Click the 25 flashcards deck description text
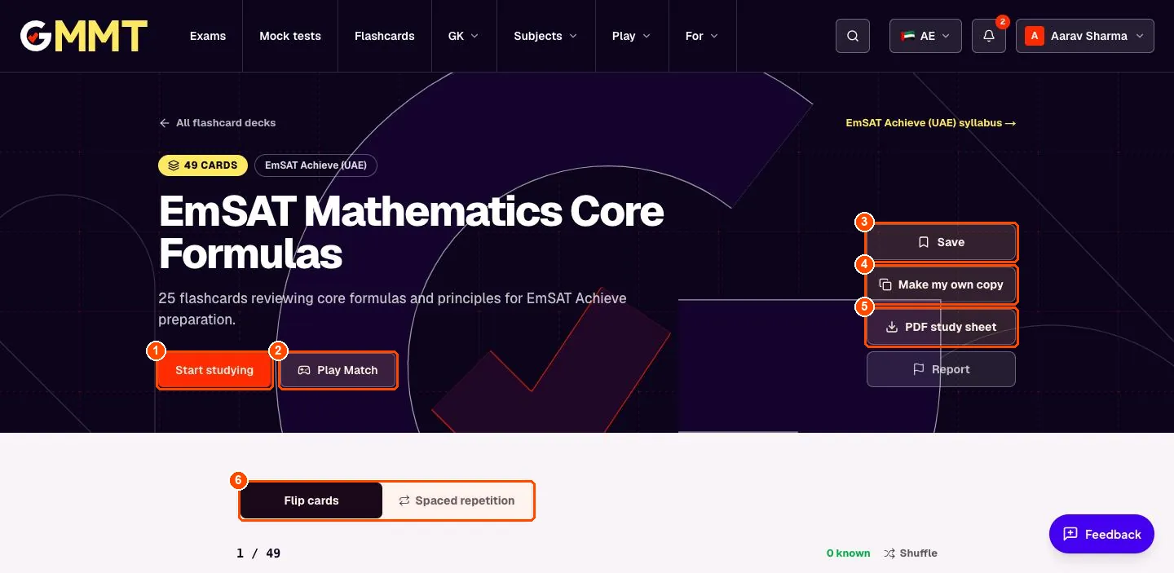This screenshot has width=1174, height=573. click(393, 309)
